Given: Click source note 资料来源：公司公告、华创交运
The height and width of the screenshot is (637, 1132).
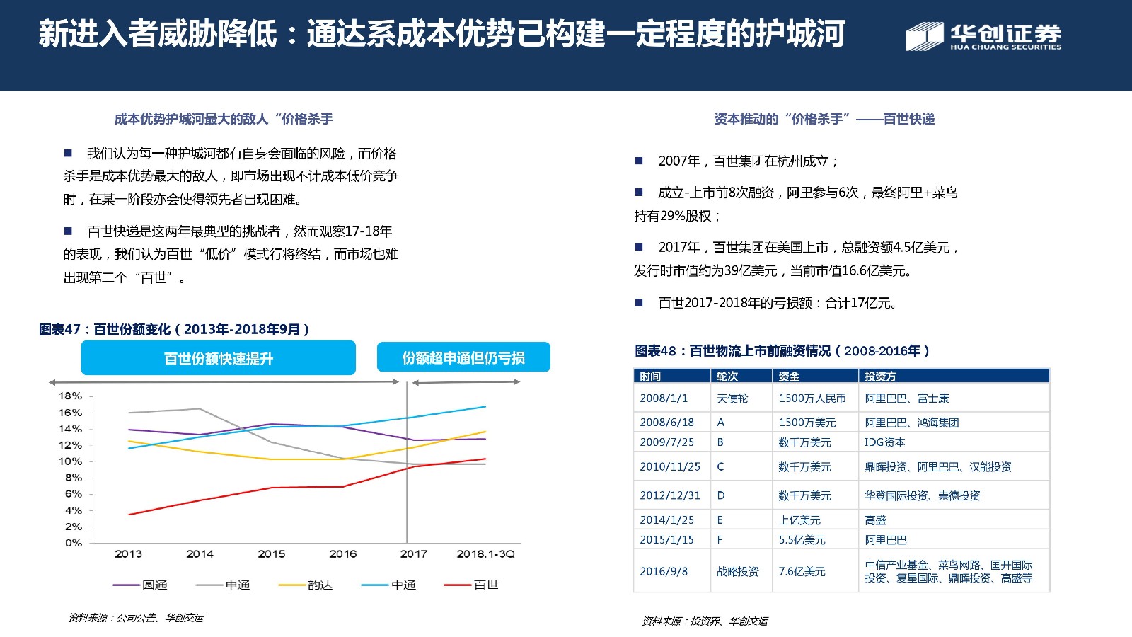Looking at the screenshot, I should [x=137, y=618].
